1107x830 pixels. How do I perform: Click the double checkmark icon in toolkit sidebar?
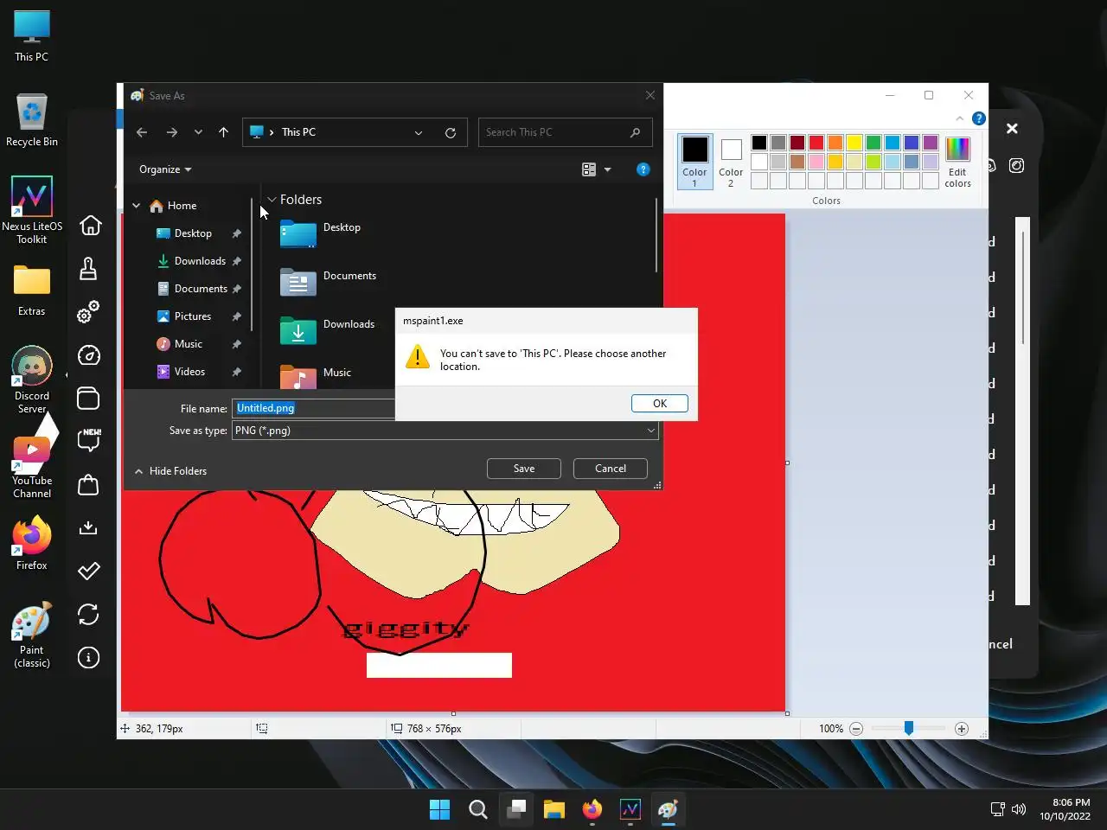pyautogui.click(x=88, y=571)
